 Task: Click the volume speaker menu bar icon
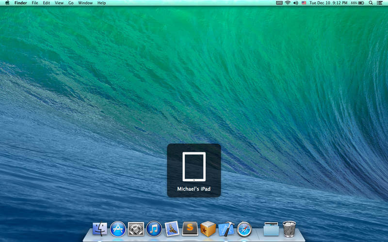296,3
